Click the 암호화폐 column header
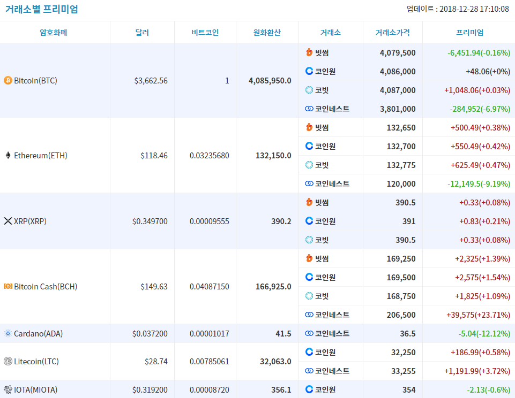 click(54, 33)
